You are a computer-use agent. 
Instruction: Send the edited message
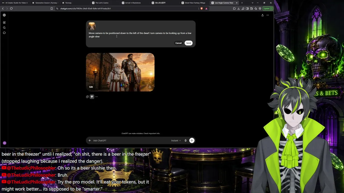pyautogui.click(x=188, y=43)
